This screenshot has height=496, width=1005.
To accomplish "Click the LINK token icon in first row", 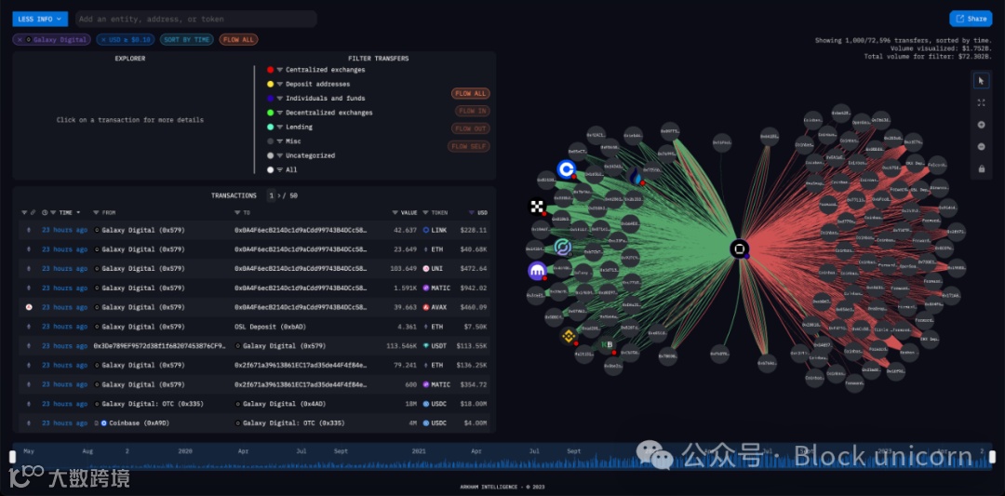I will [x=425, y=230].
